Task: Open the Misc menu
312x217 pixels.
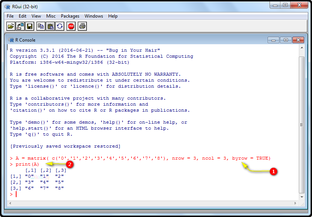Action: pos(51,16)
